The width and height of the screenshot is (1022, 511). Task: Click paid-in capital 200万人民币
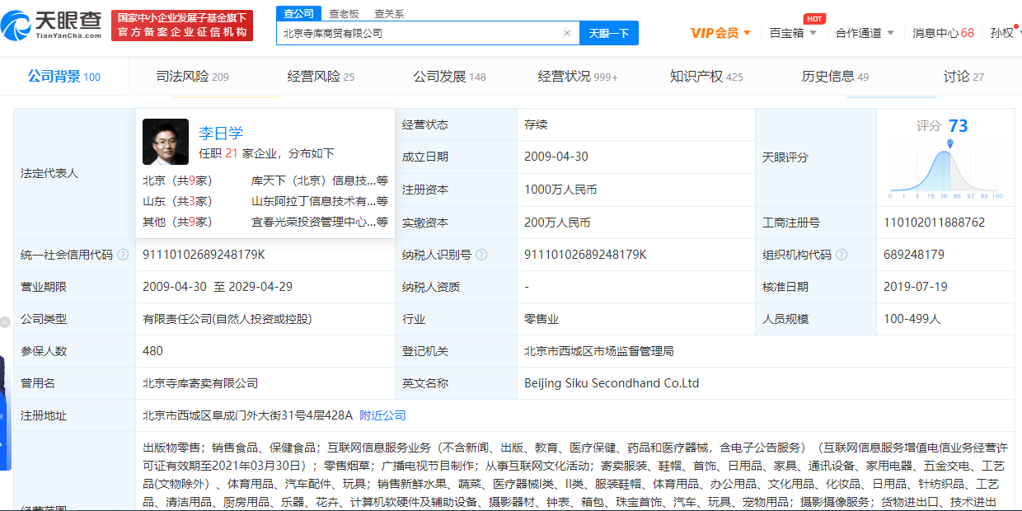[x=557, y=223]
